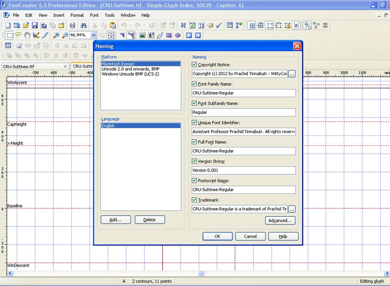Select the purple ellipse contour tool
Screen dimensions: 390x286
[178, 35]
